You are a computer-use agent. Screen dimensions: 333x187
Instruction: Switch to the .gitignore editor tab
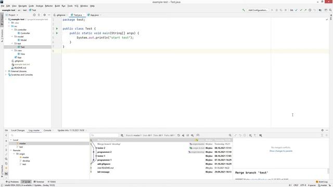coord(60,15)
